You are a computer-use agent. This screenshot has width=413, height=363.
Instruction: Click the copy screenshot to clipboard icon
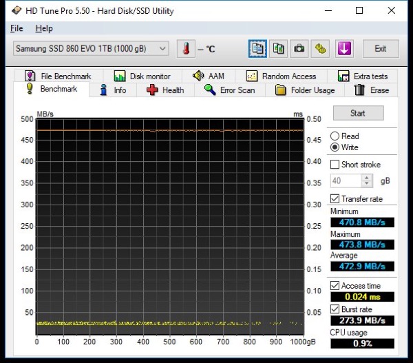pos(278,49)
